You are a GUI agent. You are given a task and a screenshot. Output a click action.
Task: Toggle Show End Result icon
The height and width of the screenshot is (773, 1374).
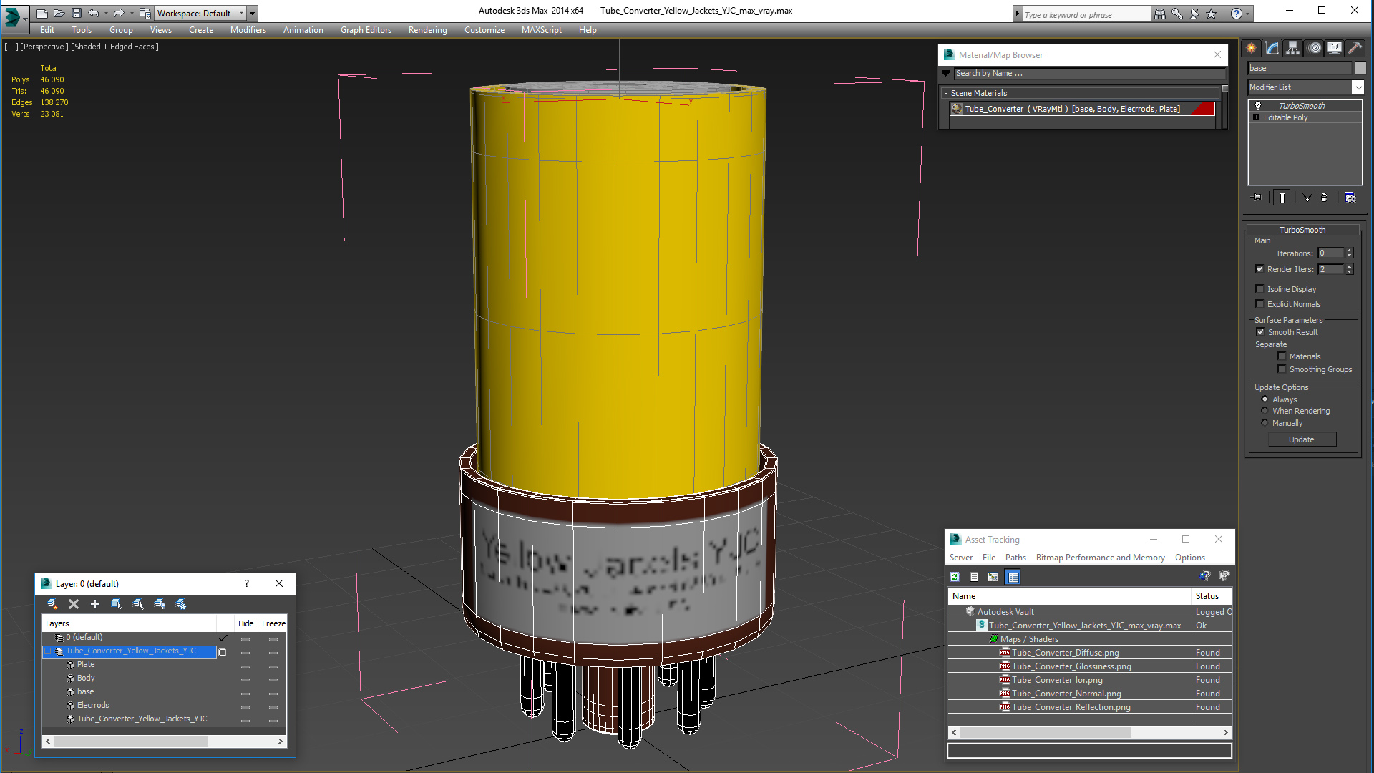[x=1282, y=198]
